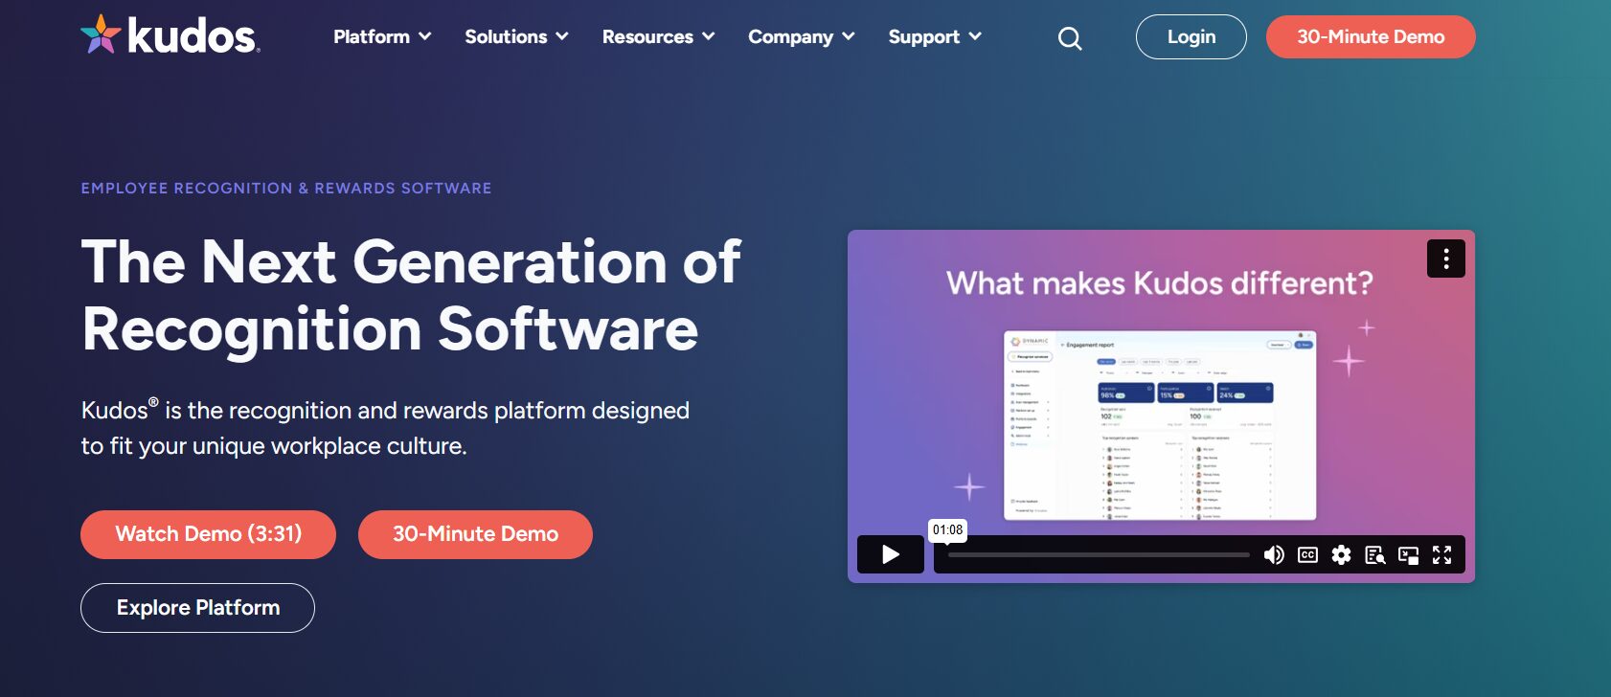Open the video's three-dot options menu

coord(1445,259)
